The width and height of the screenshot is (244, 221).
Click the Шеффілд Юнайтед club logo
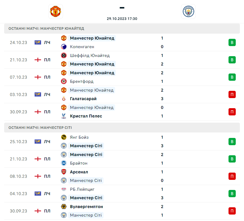pyautogui.click(x=64, y=55)
